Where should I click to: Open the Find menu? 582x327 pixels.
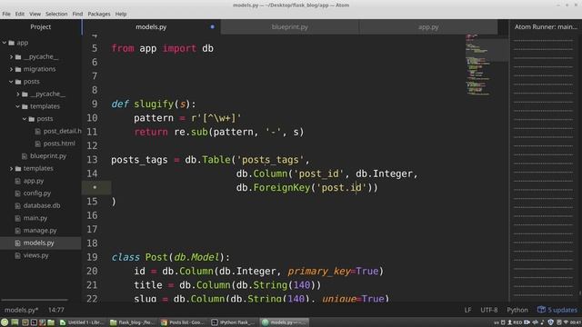click(x=77, y=14)
